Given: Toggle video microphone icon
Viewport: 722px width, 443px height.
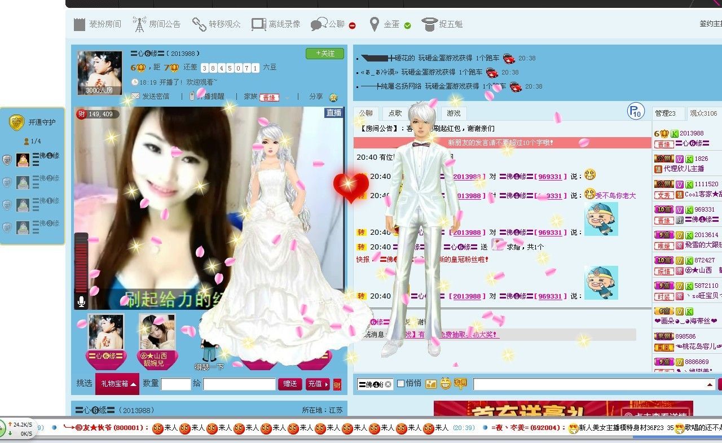Looking at the screenshot, I should (x=81, y=301).
